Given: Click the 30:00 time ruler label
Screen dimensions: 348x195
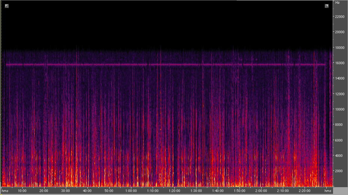Looking at the screenshot, I should [x=65, y=191].
